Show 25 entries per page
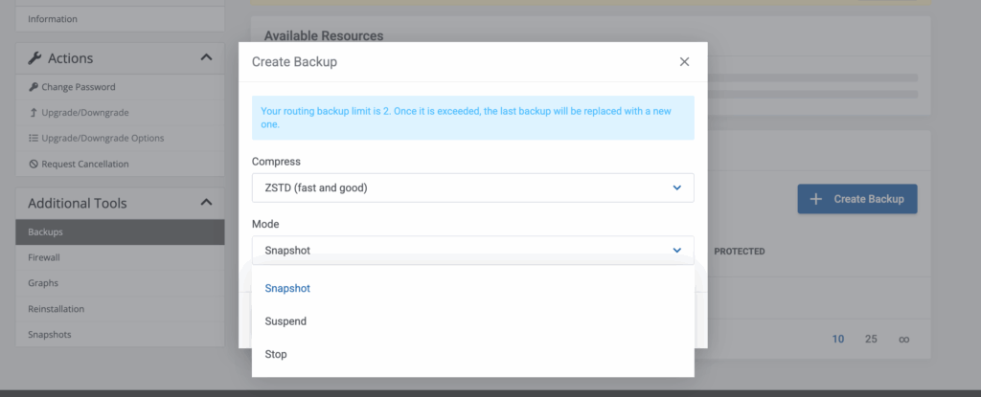 pyautogui.click(x=871, y=339)
